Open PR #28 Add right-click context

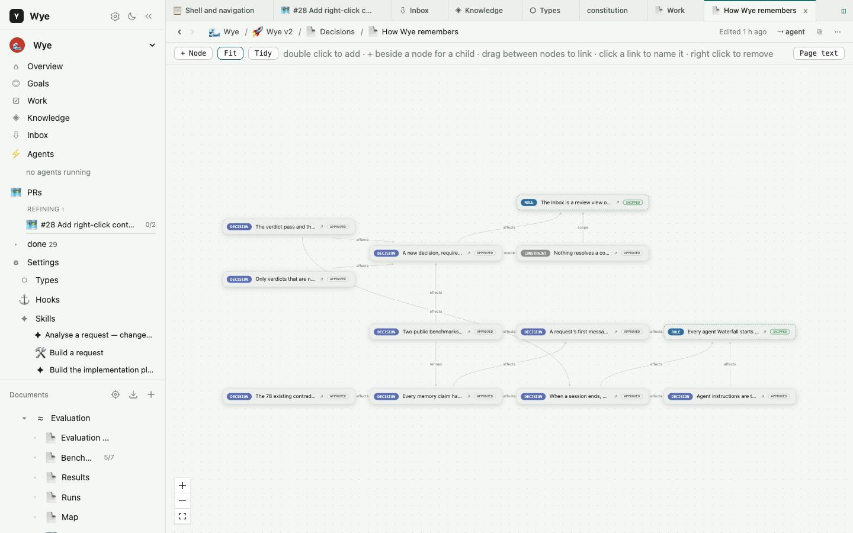pyautogui.click(x=91, y=225)
